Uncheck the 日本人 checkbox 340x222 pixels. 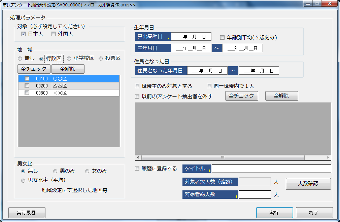click(24, 34)
